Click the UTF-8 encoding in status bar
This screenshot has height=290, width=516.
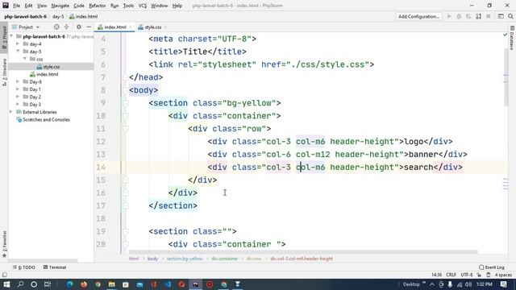tap(467, 275)
